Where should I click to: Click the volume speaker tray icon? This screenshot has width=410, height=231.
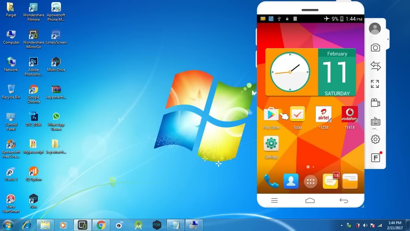tap(365, 225)
